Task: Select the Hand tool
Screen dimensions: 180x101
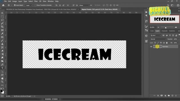Action: (x=2, y=78)
